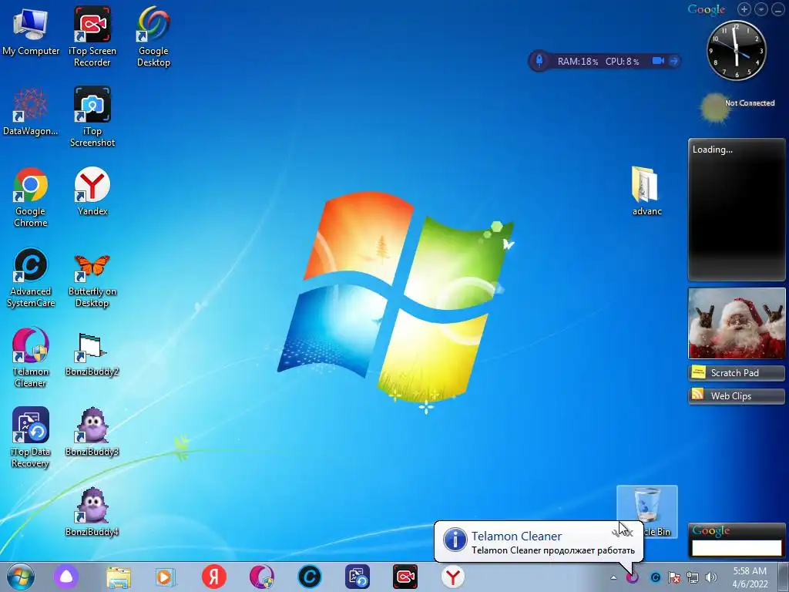
Task: Click the RAM: 18% readout
Action: click(x=577, y=62)
